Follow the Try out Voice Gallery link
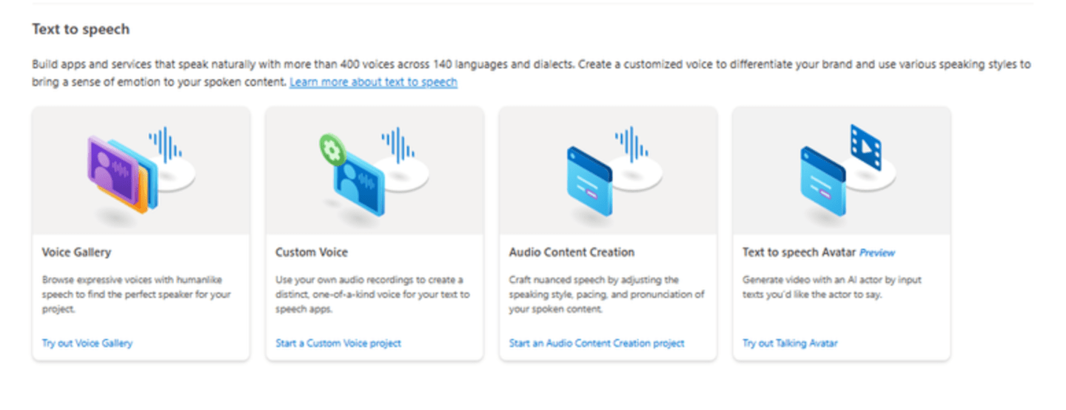 (87, 343)
